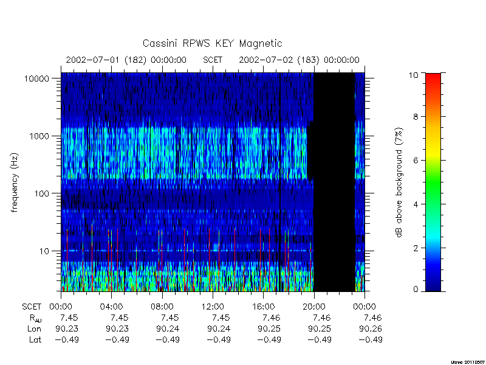486x365 pixels.
Task: Click the red top of the colorbar
Action: click(x=433, y=80)
